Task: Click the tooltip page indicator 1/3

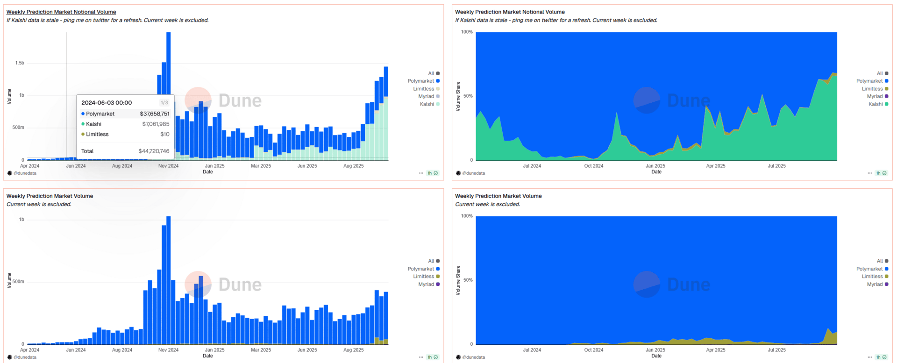Action: pos(164,103)
